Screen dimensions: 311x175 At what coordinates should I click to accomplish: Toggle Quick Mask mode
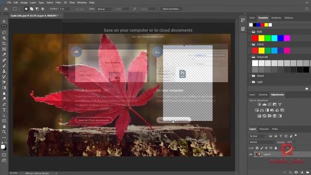(x=4, y=155)
